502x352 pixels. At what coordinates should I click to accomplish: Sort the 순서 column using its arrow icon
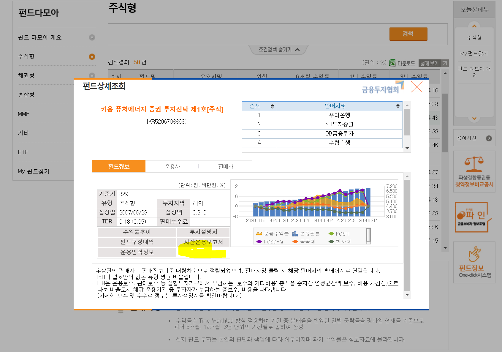coord(272,106)
